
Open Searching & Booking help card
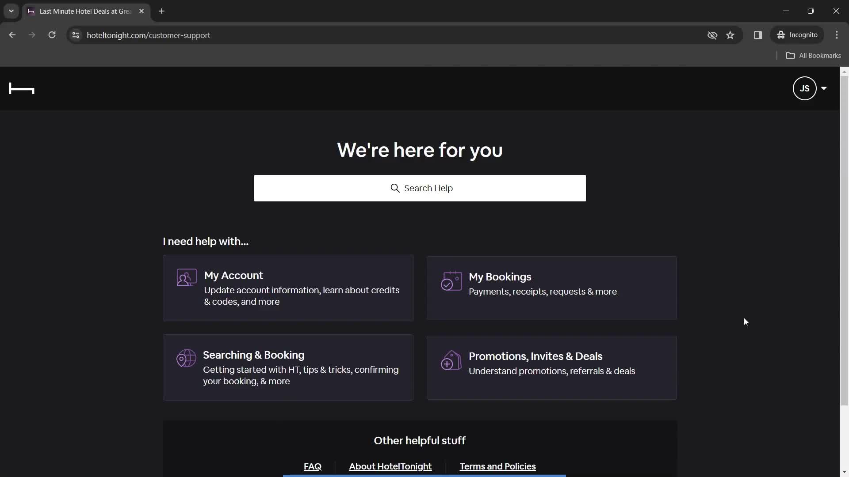288,367
